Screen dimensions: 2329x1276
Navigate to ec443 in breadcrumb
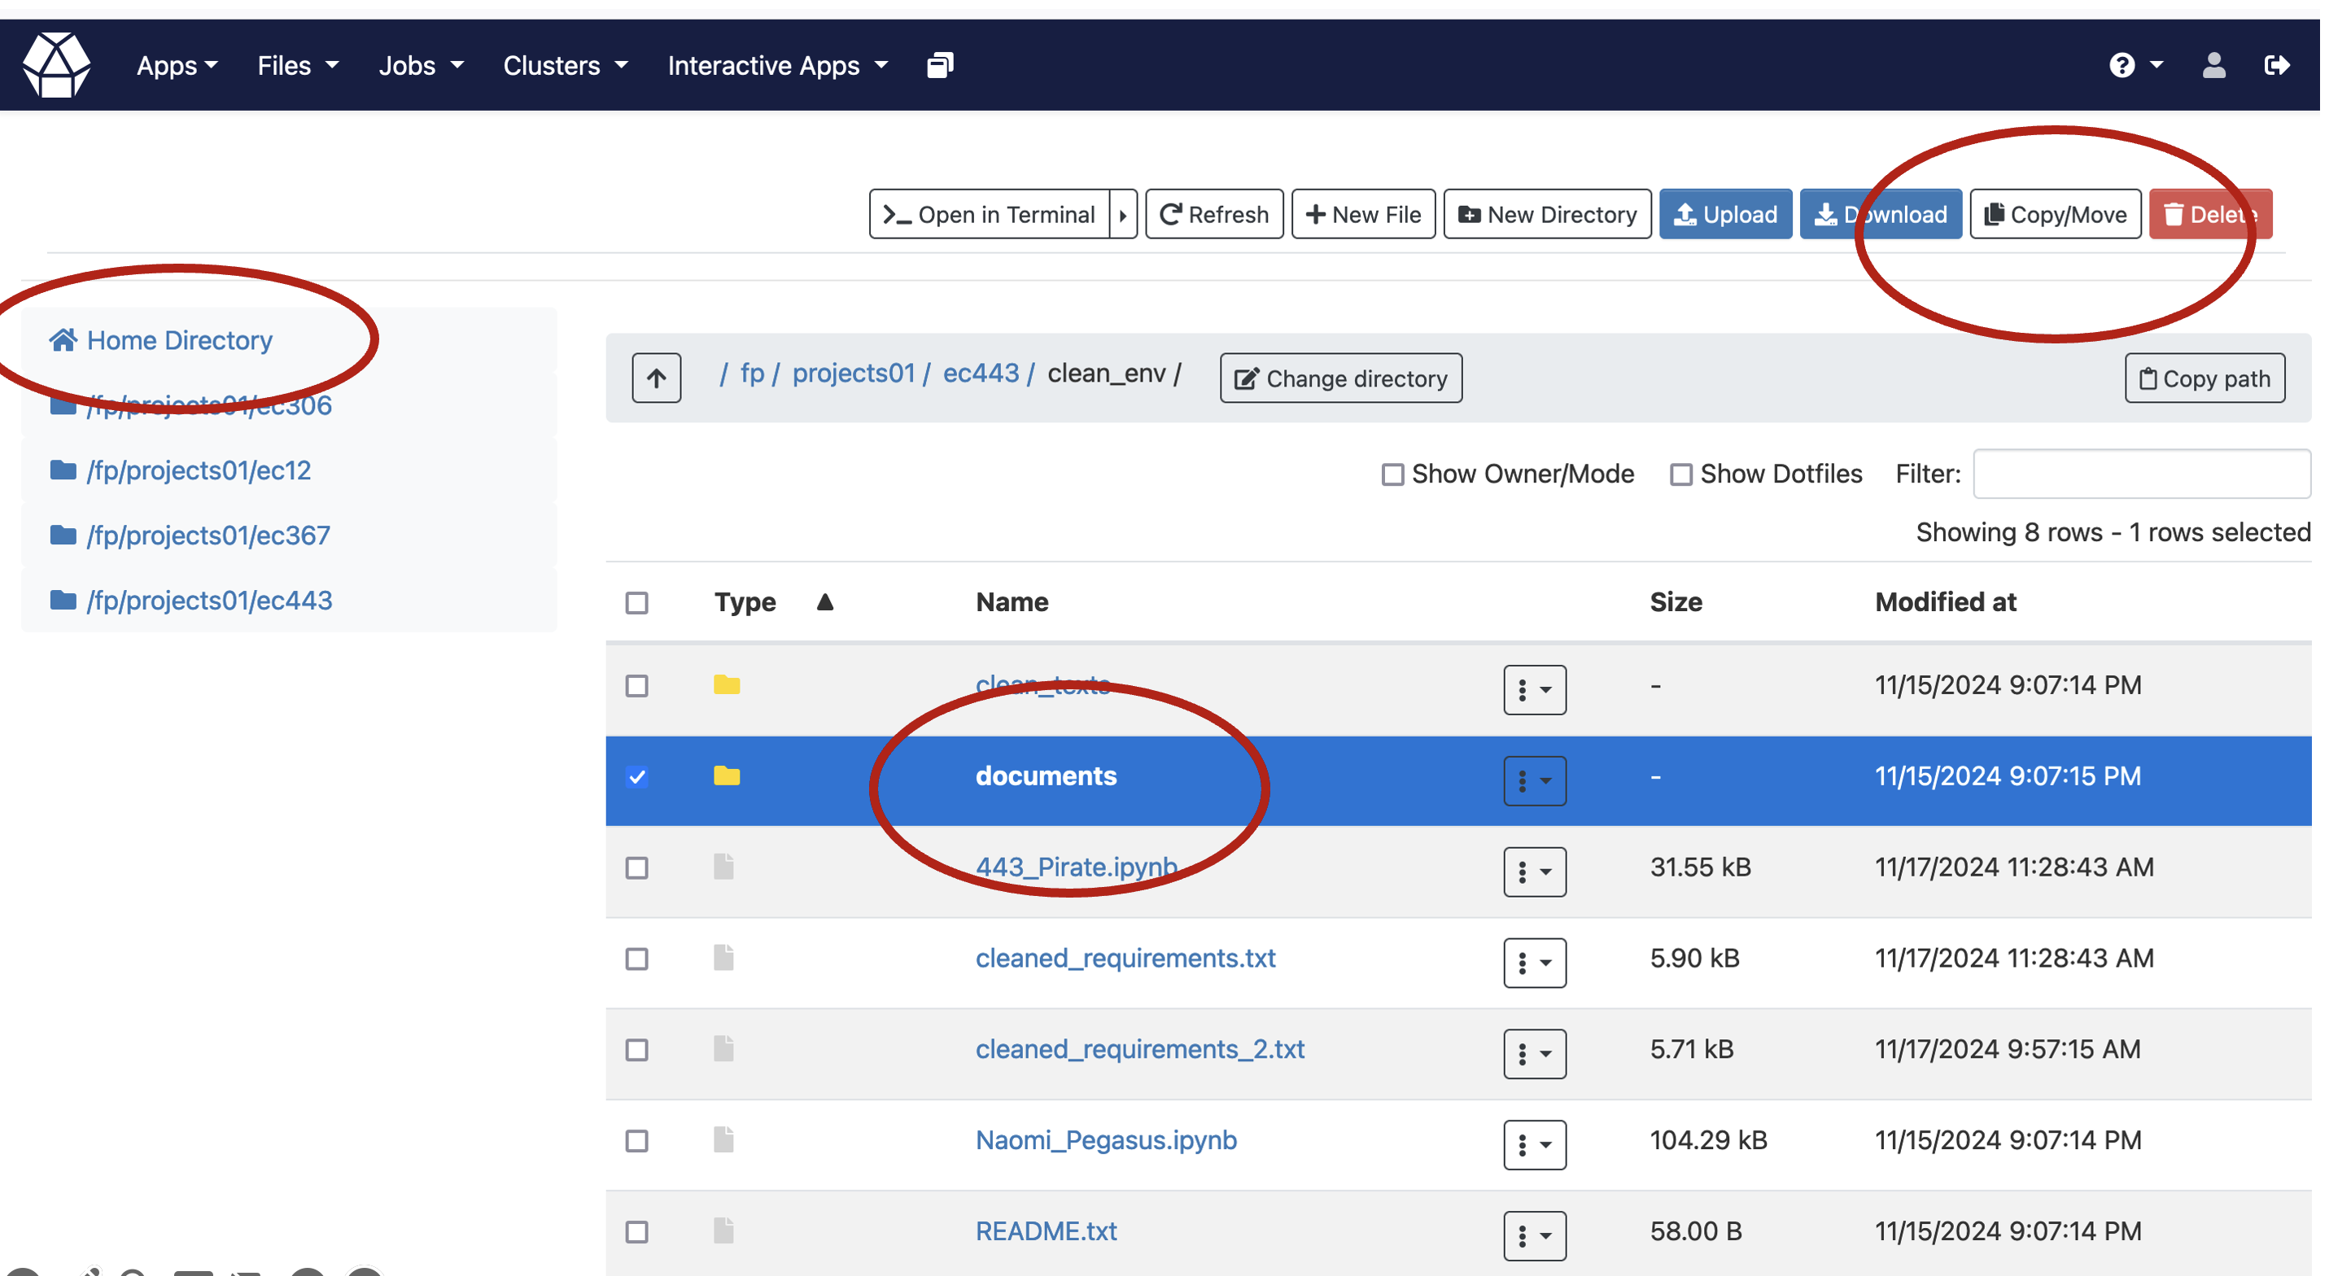pos(980,373)
